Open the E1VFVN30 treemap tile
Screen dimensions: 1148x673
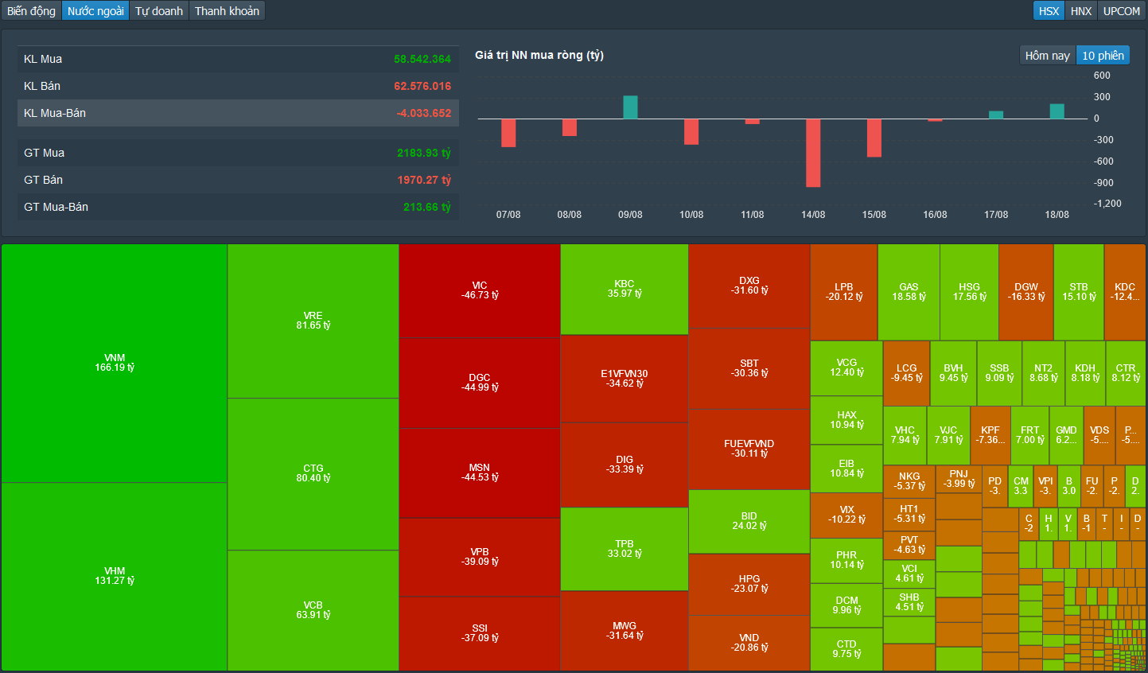[625, 378]
